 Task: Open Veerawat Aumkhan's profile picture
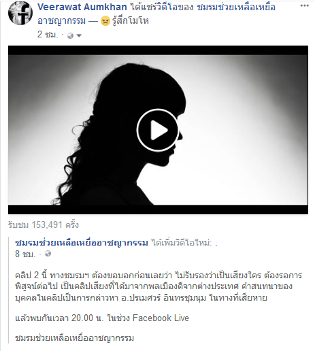coord(20,13)
